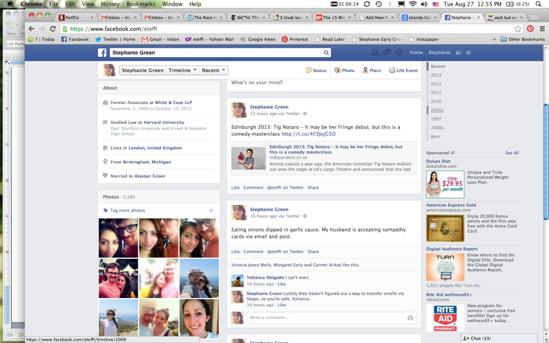Open privacy shortcuts lock icon in header

(x=459, y=53)
